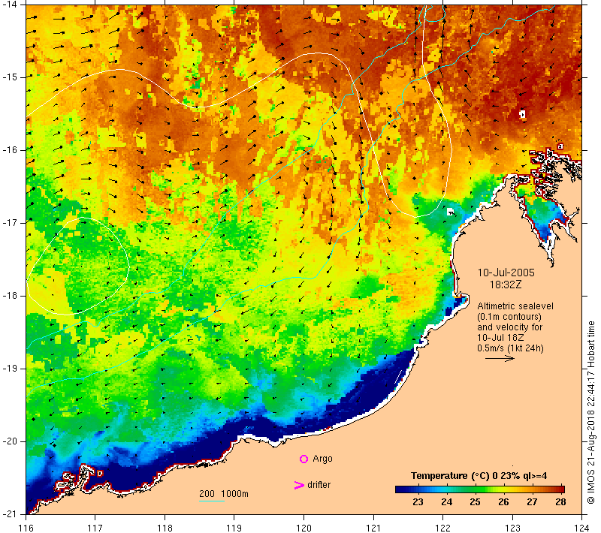
Task: Click the IMOS copyright timestamp text
Action: [590, 412]
